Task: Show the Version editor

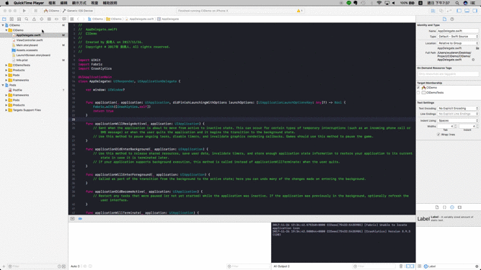Action: [449, 11]
